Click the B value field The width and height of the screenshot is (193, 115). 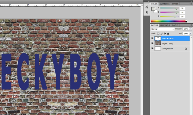182,17
